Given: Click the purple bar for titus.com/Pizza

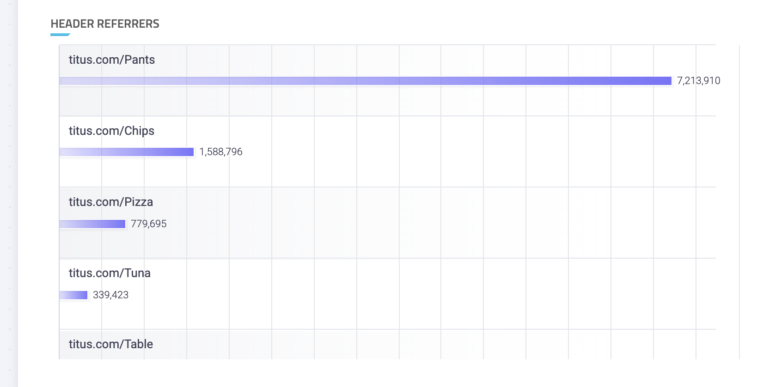Looking at the screenshot, I should tap(92, 224).
